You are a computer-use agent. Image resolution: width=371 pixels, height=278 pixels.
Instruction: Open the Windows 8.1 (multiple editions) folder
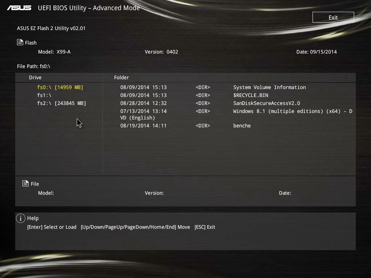pos(293,111)
